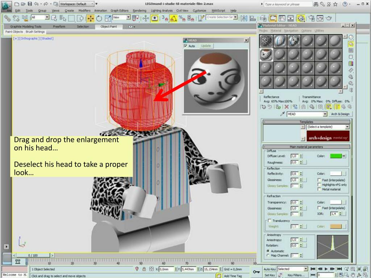
Task: Collapse the Templates rollout
Action: point(307,122)
